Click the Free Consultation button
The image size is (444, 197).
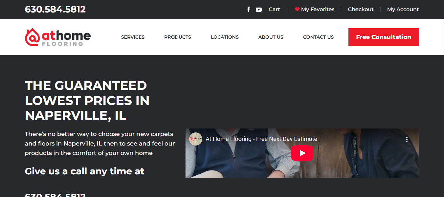tap(384, 37)
